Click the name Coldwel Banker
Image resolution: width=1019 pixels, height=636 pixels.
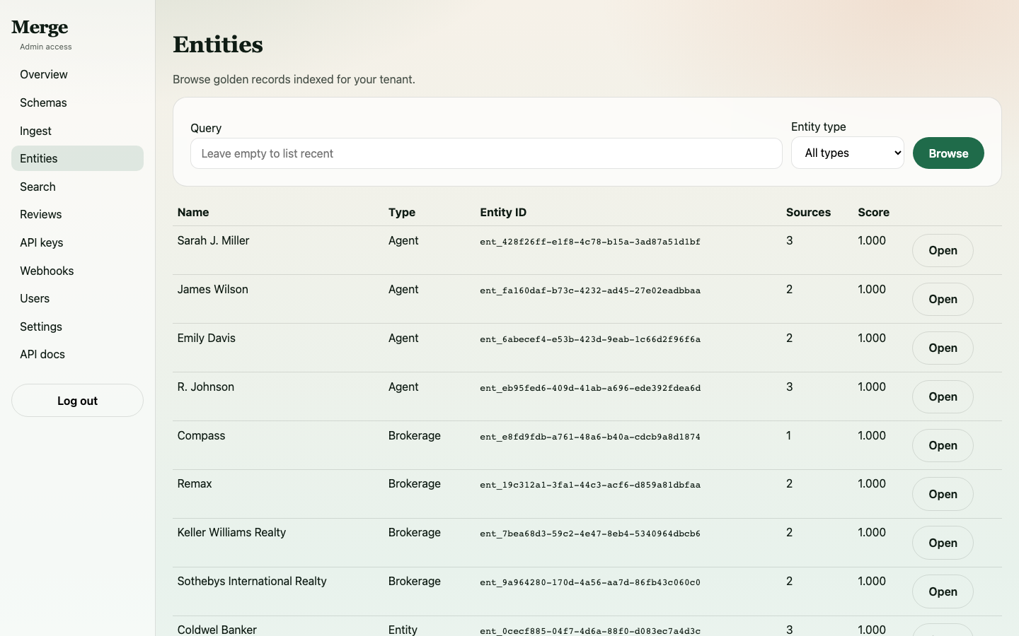tap(217, 629)
